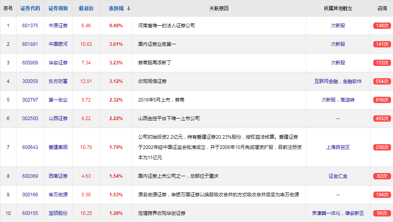Select the price 6.46 for 中原证券
Image resolution: width=393 pixels, height=222 pixels.
tap(86, 26)
